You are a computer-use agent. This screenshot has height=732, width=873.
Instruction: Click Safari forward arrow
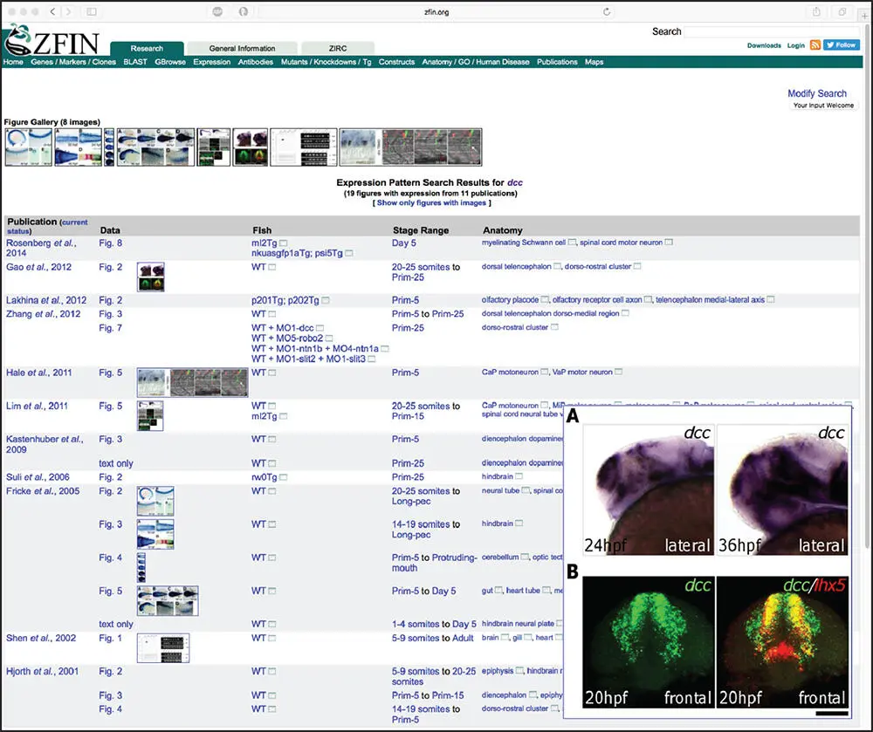(69, 11)
